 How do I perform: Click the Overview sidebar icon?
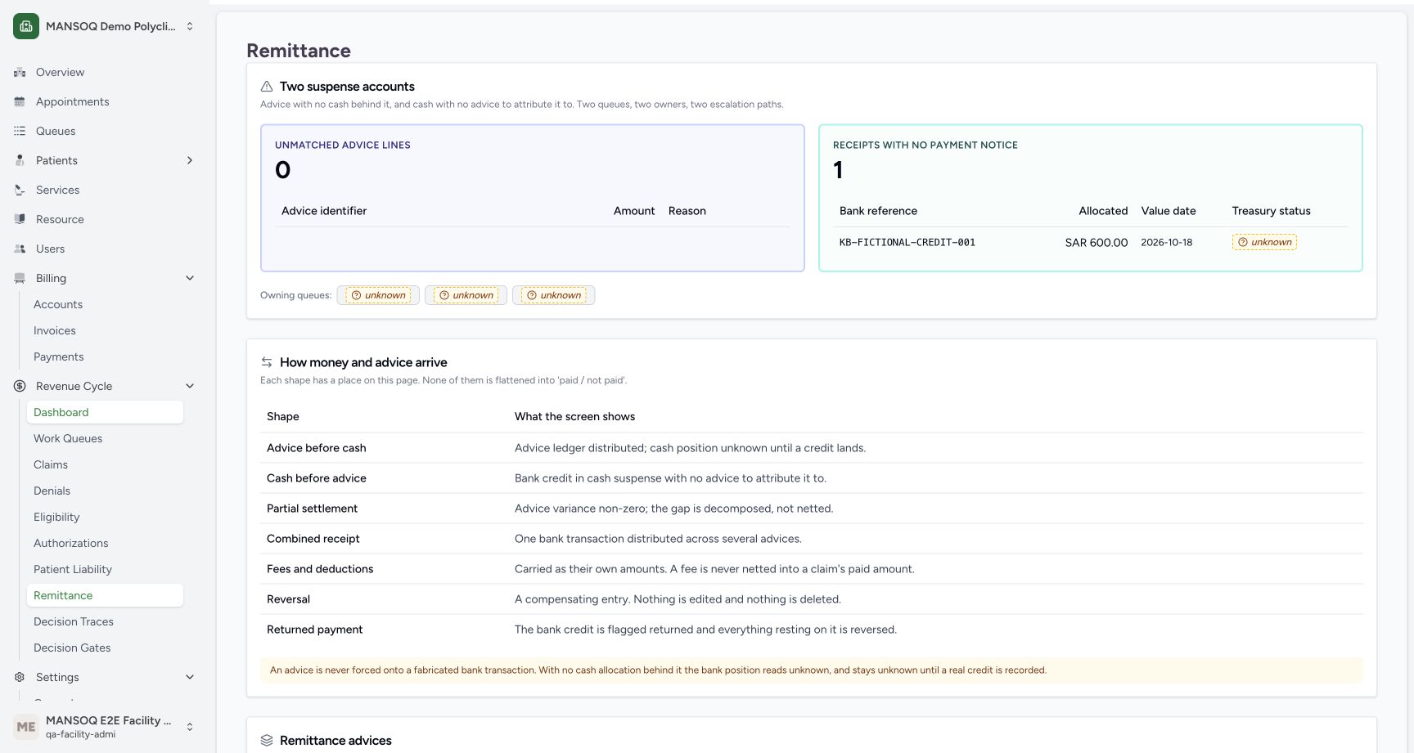(x=20, y=72)
